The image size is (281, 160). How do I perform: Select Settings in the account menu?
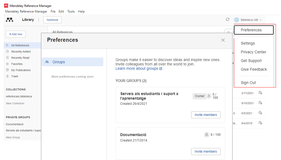click(248, 43)
